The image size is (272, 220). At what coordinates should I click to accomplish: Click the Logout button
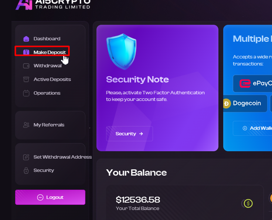coord(50,197)
